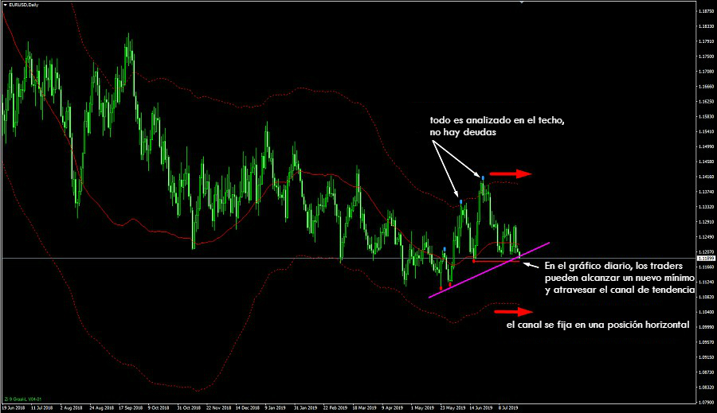Open the EURUSD,Daily chart menu triangle
This screenshot has width=717, height=413.
4,5
